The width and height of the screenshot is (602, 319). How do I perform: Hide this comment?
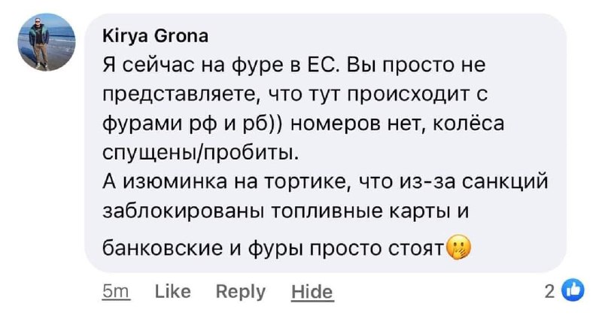[x=312, y=291]
